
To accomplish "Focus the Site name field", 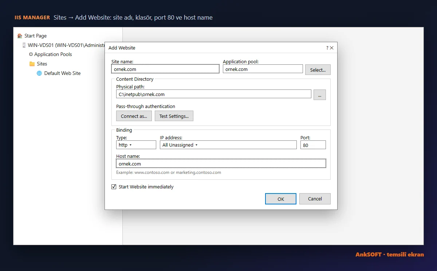I will click(165, 69).
